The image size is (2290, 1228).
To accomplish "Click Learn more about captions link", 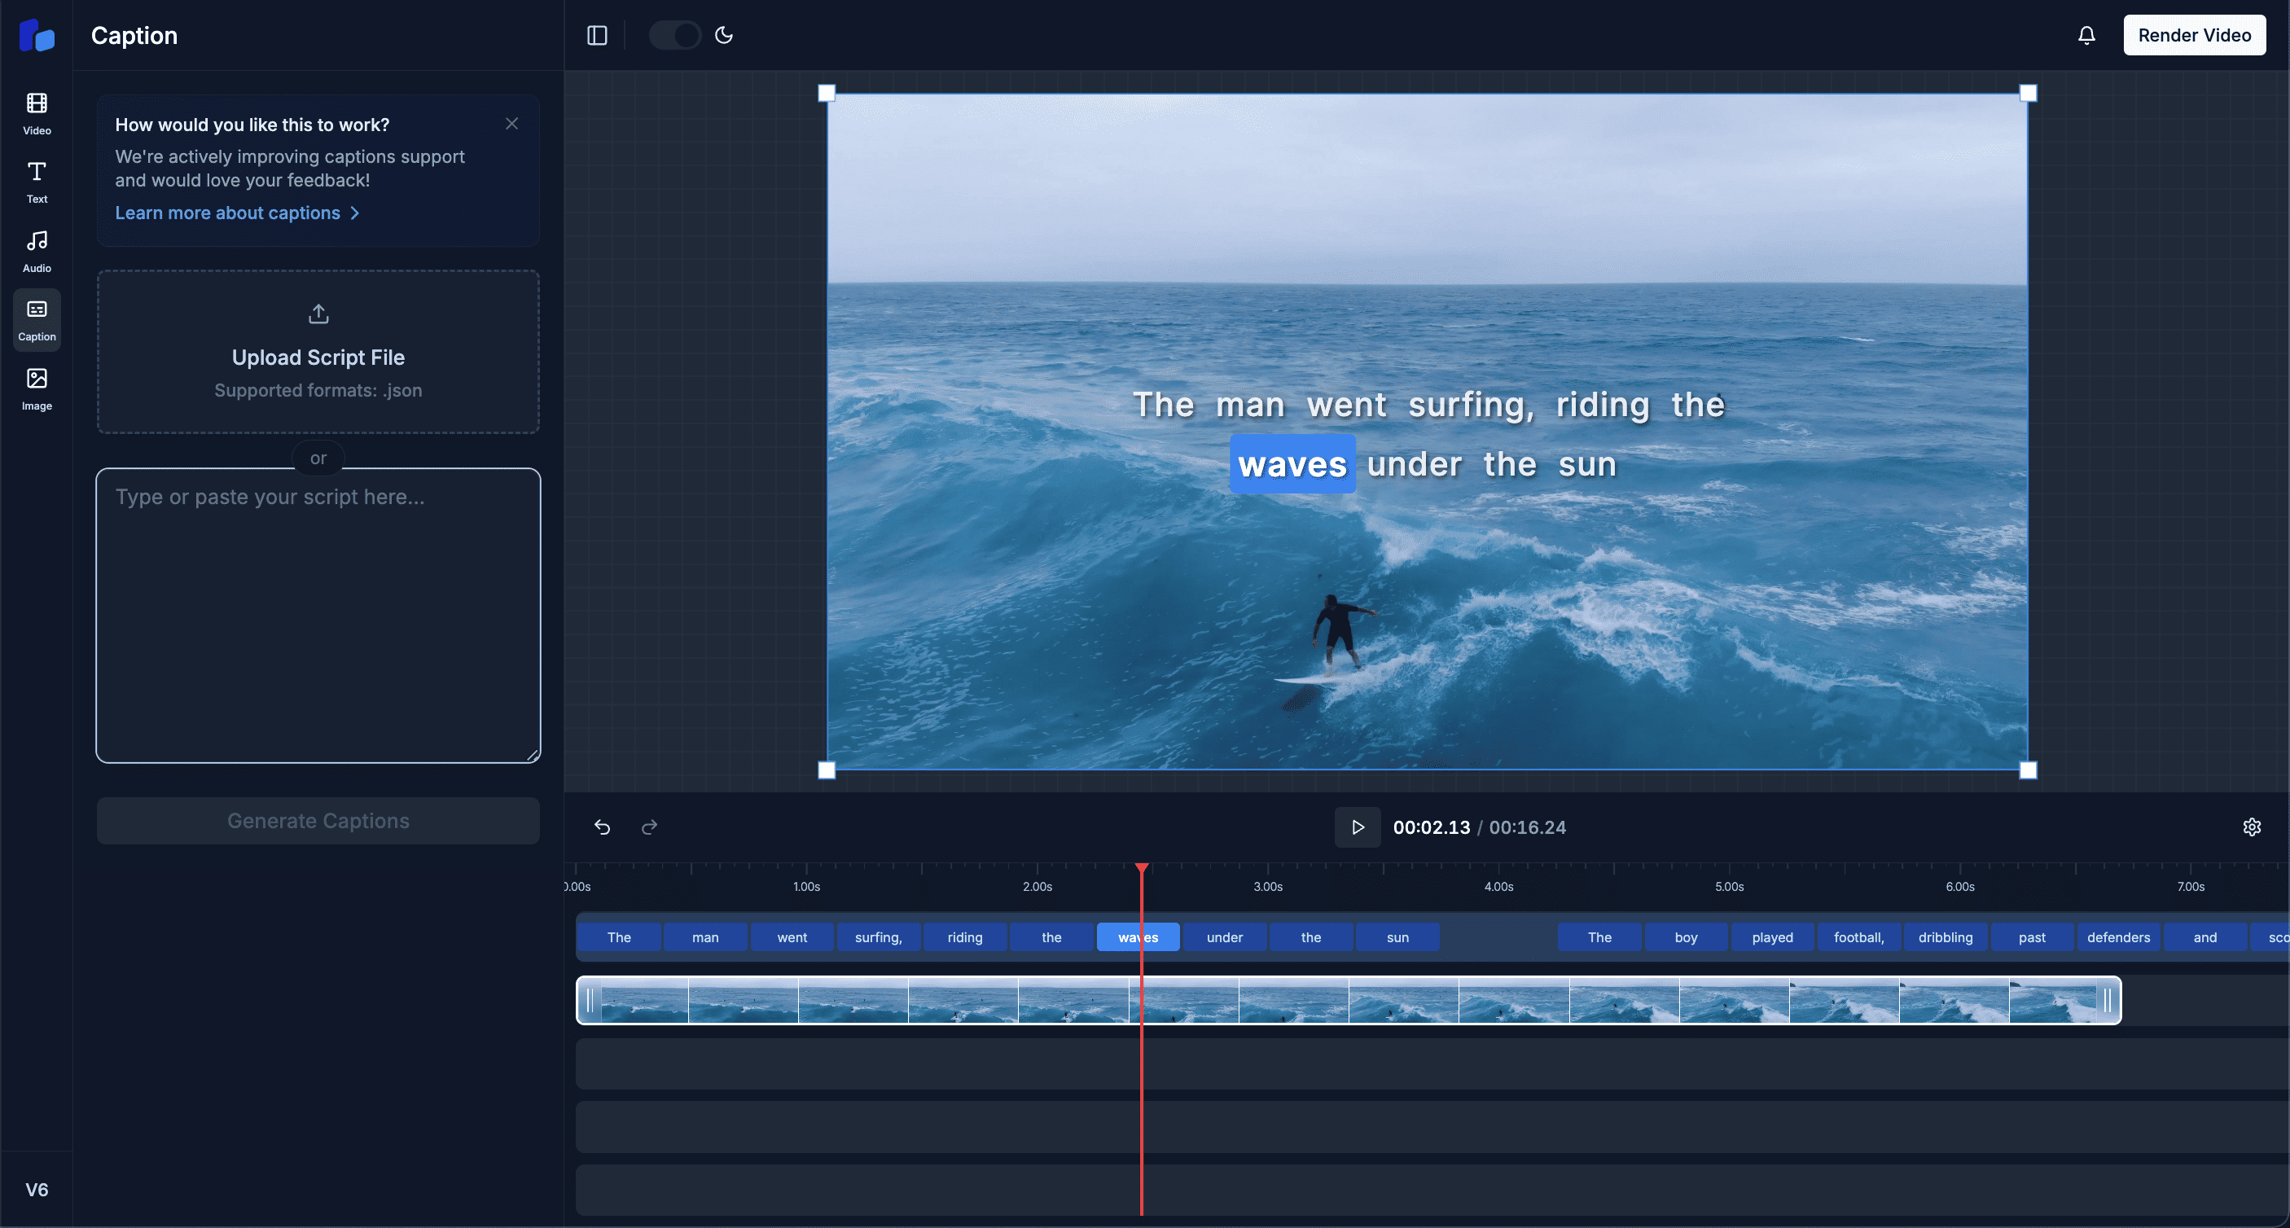I will point(238,212).
